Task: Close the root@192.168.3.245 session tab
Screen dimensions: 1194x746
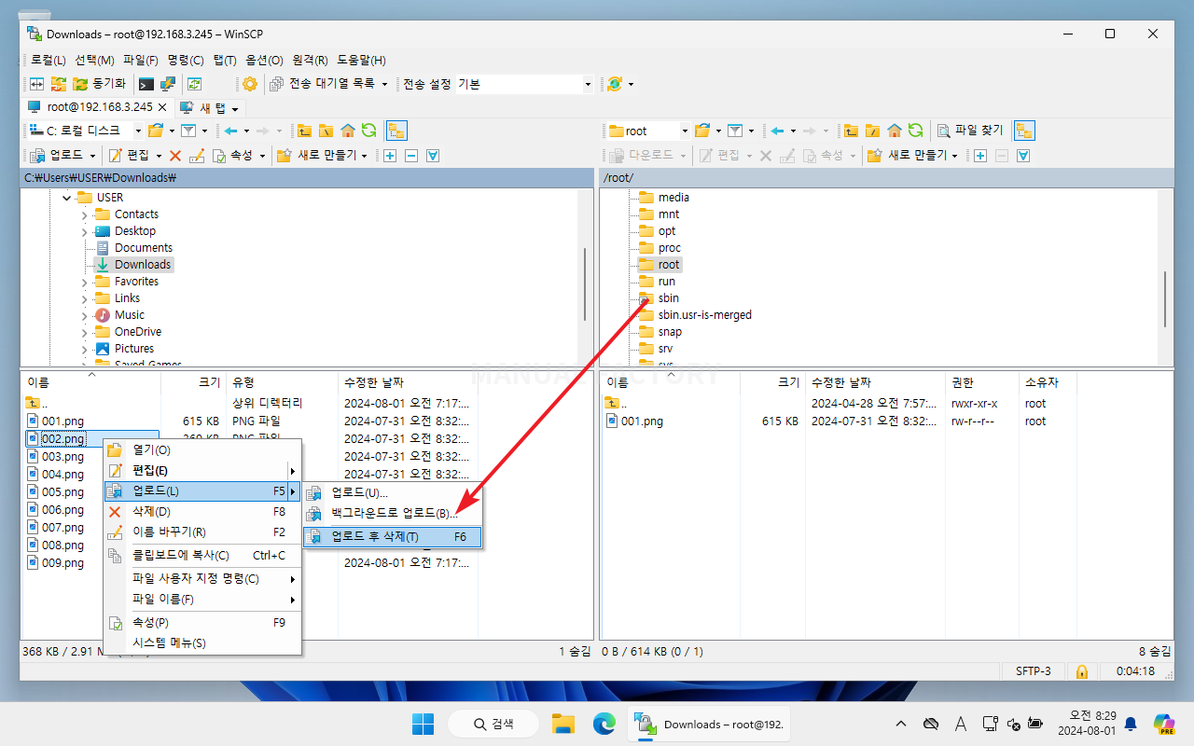Action: [x=161, y=107]
